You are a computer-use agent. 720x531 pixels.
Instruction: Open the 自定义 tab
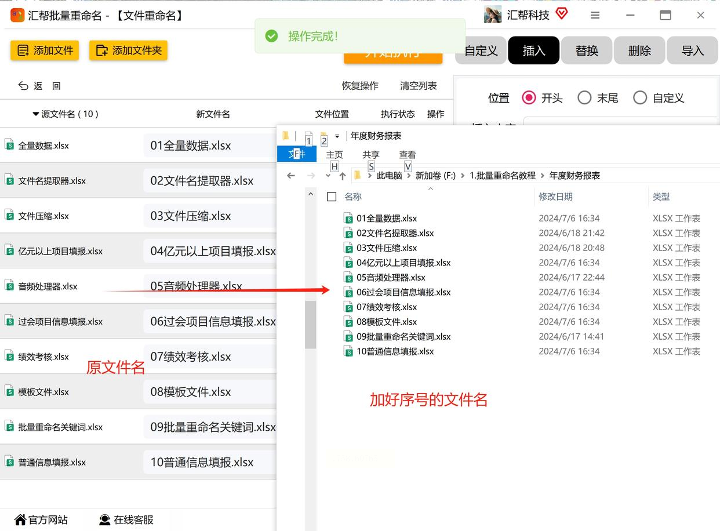[481, 50]
